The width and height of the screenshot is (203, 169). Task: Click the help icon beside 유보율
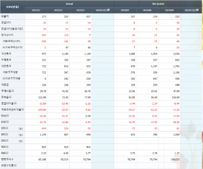point(10,97)
